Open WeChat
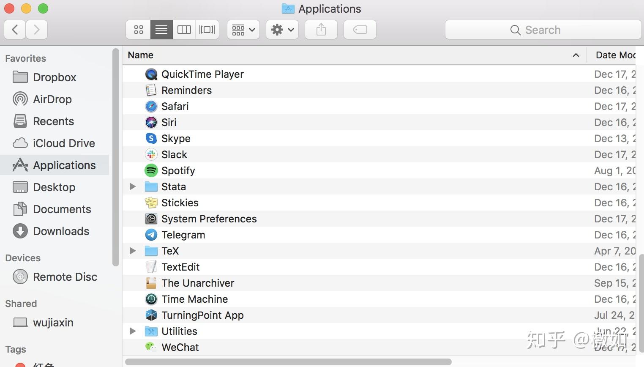Viewport: 644px width, 367px height. click(180, 347)
